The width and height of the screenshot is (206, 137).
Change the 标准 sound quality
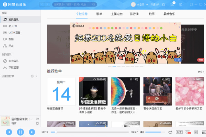point(179,132)
